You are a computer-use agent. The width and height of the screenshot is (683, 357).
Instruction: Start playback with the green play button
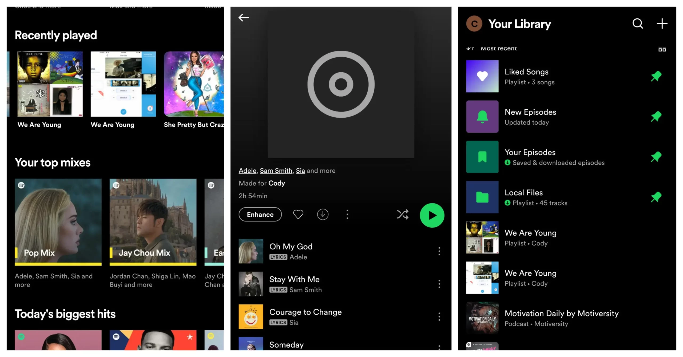(432, 215)
